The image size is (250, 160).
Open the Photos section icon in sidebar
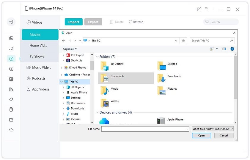pyautogui.click(x=11, y=38)
